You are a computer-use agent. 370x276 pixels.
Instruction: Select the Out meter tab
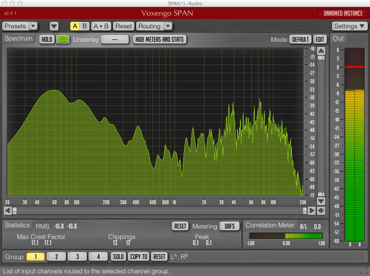[x=338, y=38]
